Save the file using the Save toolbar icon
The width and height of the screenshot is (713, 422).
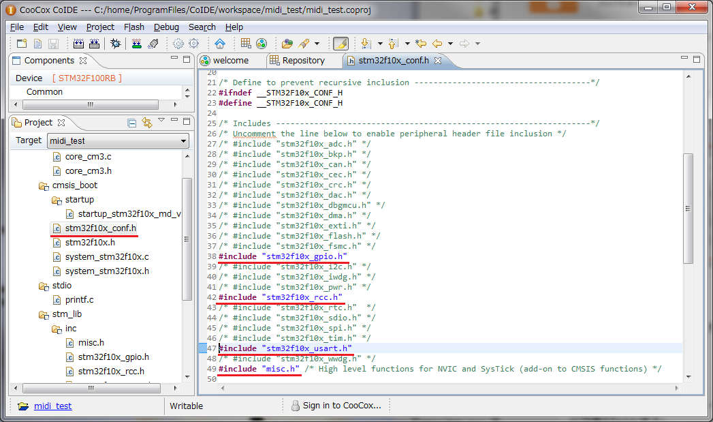[x=53, y=43]
